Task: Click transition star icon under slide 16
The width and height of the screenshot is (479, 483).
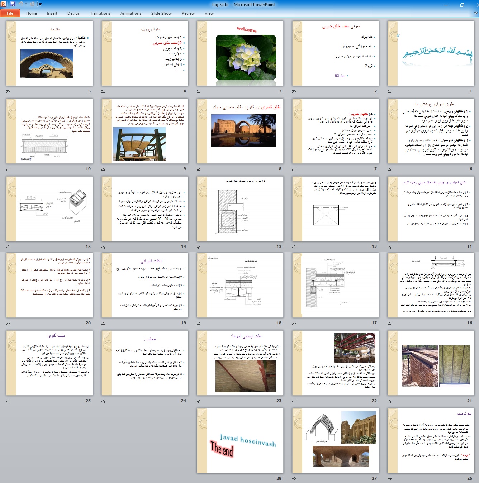Action: [389, 324]
